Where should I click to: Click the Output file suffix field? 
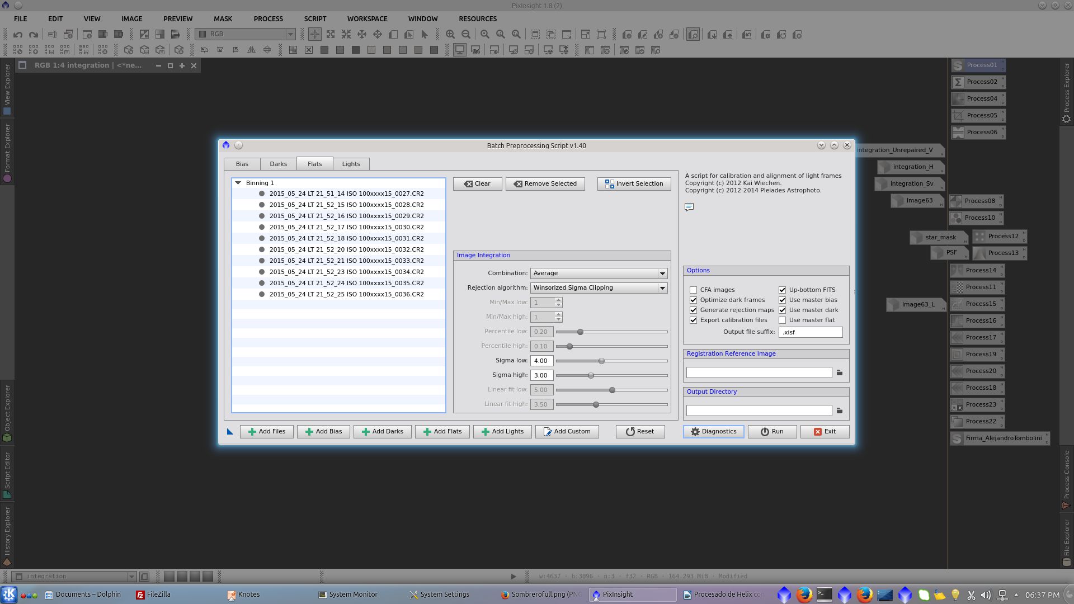click(811, 332)
